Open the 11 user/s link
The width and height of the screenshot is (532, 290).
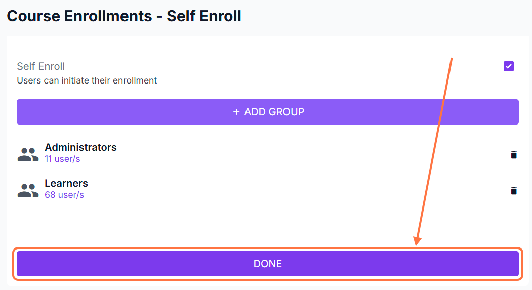pos(62,159)
